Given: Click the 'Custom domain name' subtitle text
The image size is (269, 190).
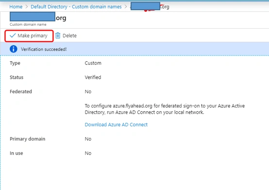Looking at the screenshot, I should [28, 24].
